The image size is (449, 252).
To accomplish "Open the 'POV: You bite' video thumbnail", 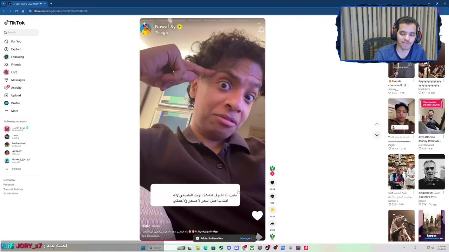I will 431,116.
